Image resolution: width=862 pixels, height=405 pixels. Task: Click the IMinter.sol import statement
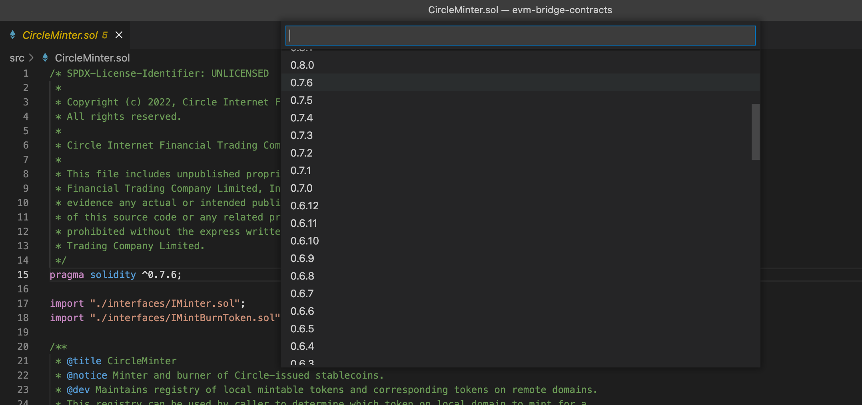click(x=147, y=304)
